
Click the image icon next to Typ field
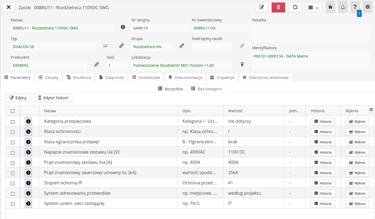tap(105, 46)
